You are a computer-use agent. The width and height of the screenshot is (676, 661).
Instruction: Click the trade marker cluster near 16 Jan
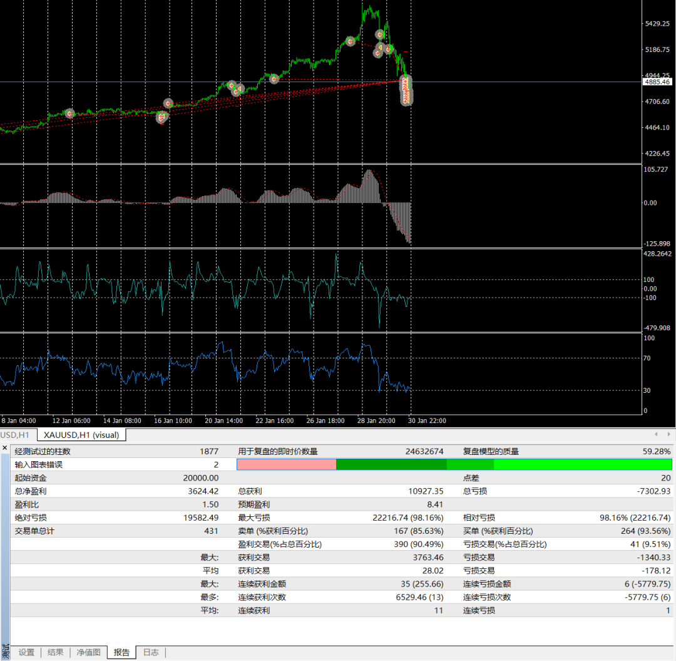(x=161, y=117)
